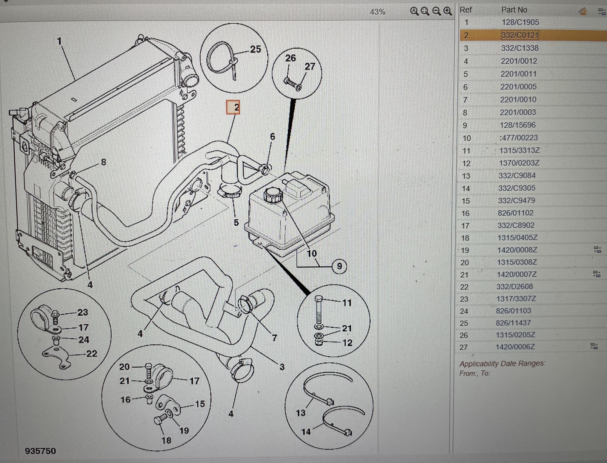Click the 43% zoom level indicator

pos(377,12)
